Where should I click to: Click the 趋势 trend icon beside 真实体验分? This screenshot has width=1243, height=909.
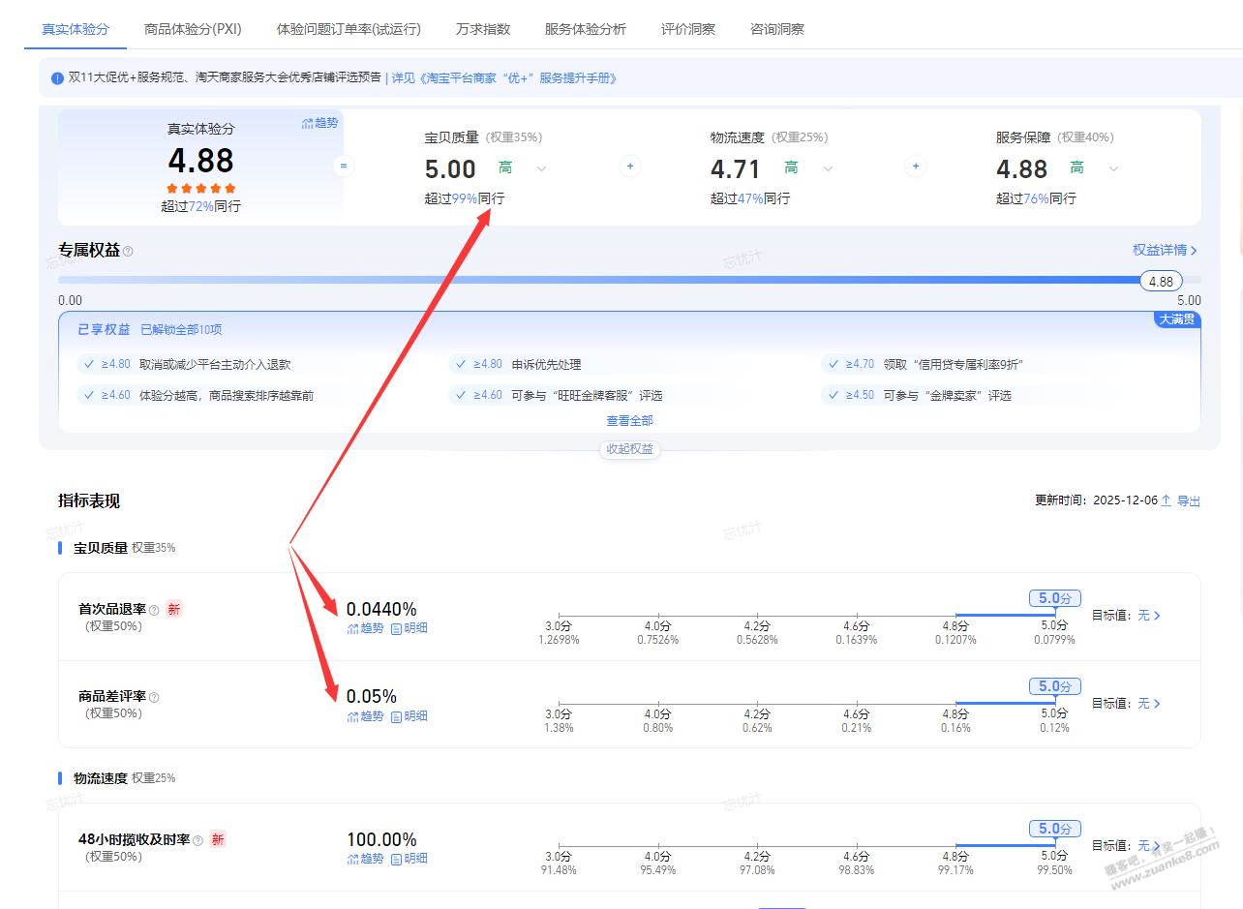(319, 122)
